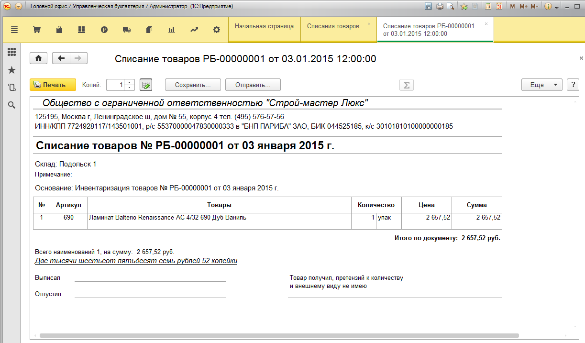Click the Печать button
Screen dimensions: 585x343
53,85
